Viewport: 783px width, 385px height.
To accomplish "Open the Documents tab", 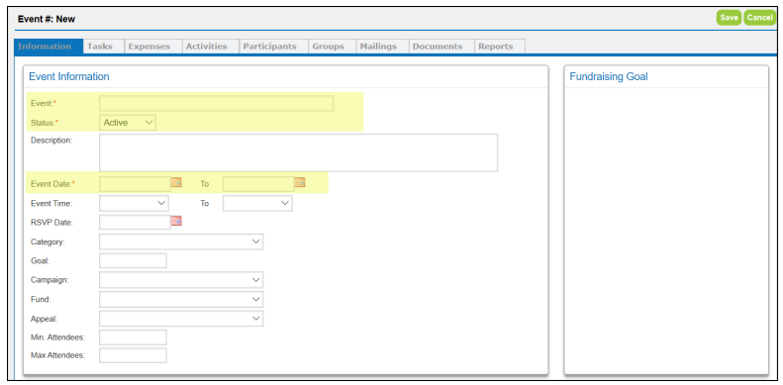I will coord(440,47).
